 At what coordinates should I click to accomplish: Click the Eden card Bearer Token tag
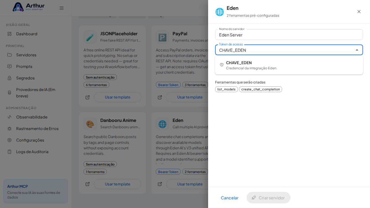point(168,172)
